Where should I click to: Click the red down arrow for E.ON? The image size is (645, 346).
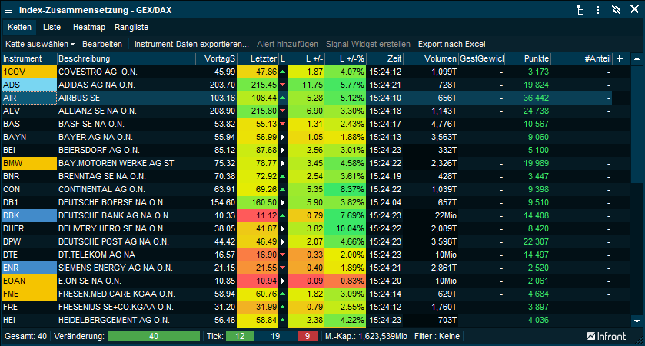point(282,281)
